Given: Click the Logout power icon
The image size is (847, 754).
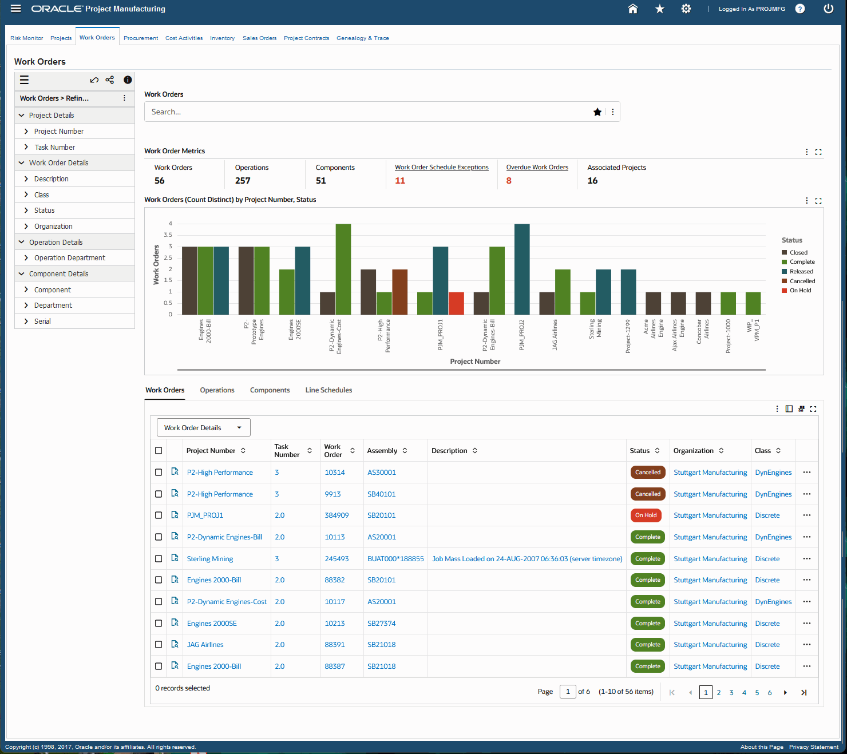Looking at the screenshot, I should click(828, 9).
